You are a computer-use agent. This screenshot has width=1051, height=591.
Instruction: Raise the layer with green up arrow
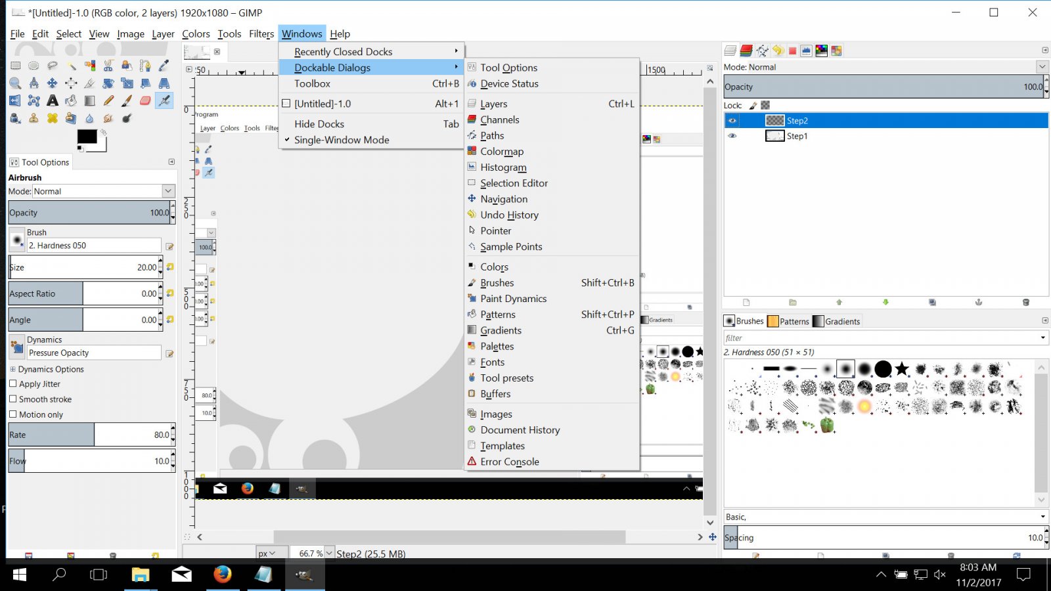coord(839,302)
